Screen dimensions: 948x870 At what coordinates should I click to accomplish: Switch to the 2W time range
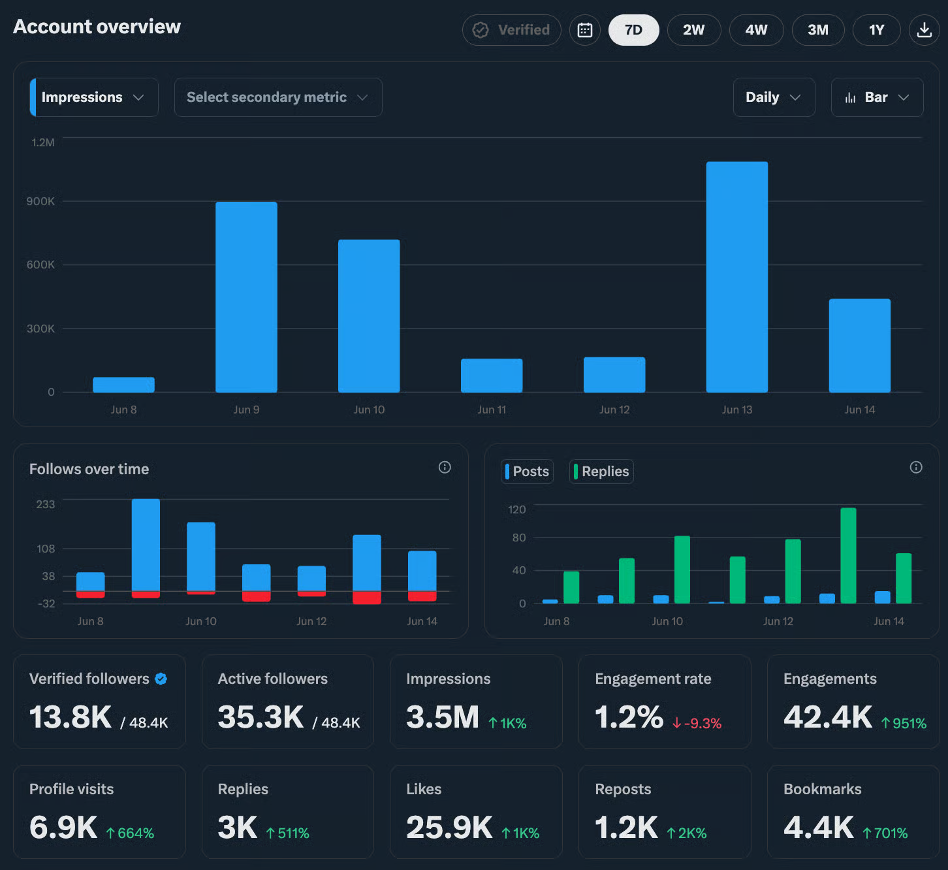pos(694,30)
